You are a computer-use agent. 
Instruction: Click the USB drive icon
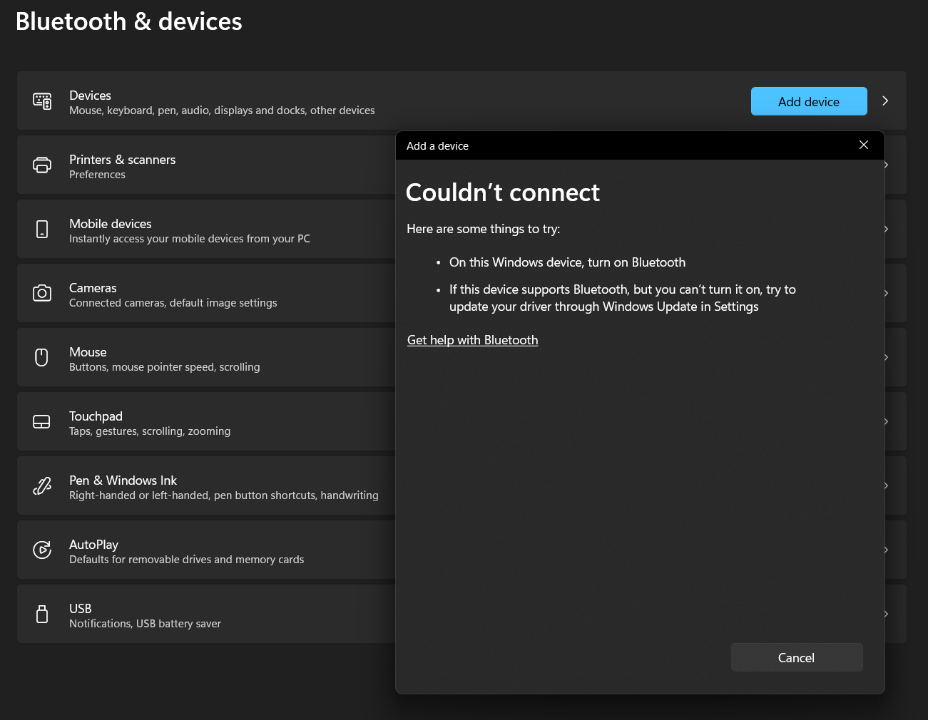(42, 614)
